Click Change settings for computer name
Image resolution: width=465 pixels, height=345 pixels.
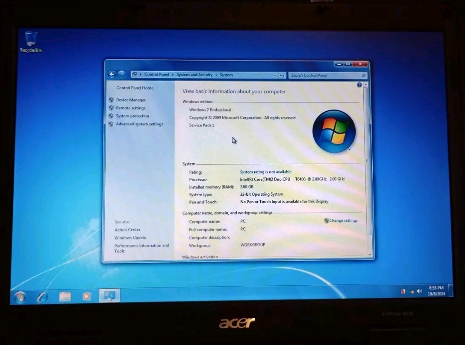(x=343, y=220)
